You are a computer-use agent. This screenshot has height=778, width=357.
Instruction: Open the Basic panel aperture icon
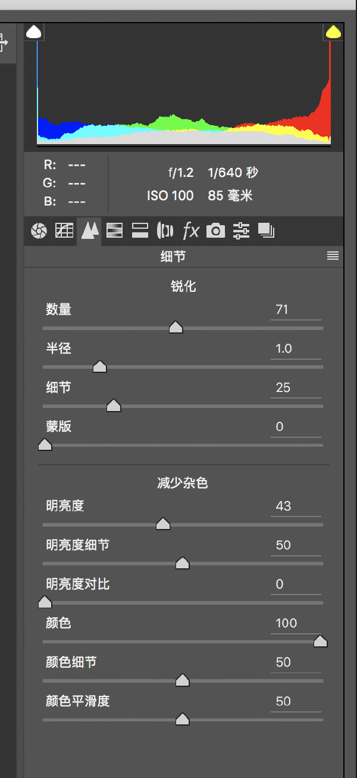[x=39, y=231]
